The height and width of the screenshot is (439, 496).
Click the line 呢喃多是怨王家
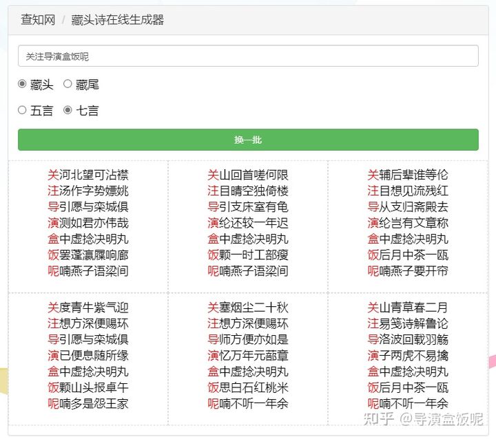point(88,403)
